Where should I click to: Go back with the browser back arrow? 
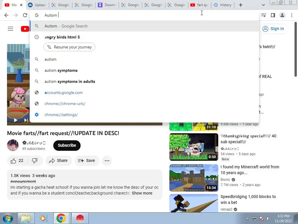(x=6, y=15)
